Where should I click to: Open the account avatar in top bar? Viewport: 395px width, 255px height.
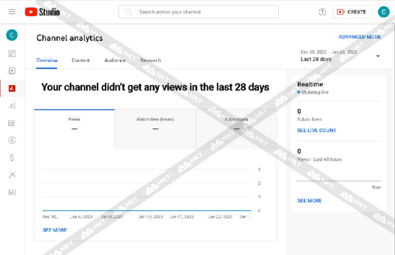[x=383, y=12]
